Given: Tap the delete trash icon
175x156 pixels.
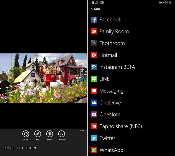Looking at the screenshot, I should click(50, 134).
